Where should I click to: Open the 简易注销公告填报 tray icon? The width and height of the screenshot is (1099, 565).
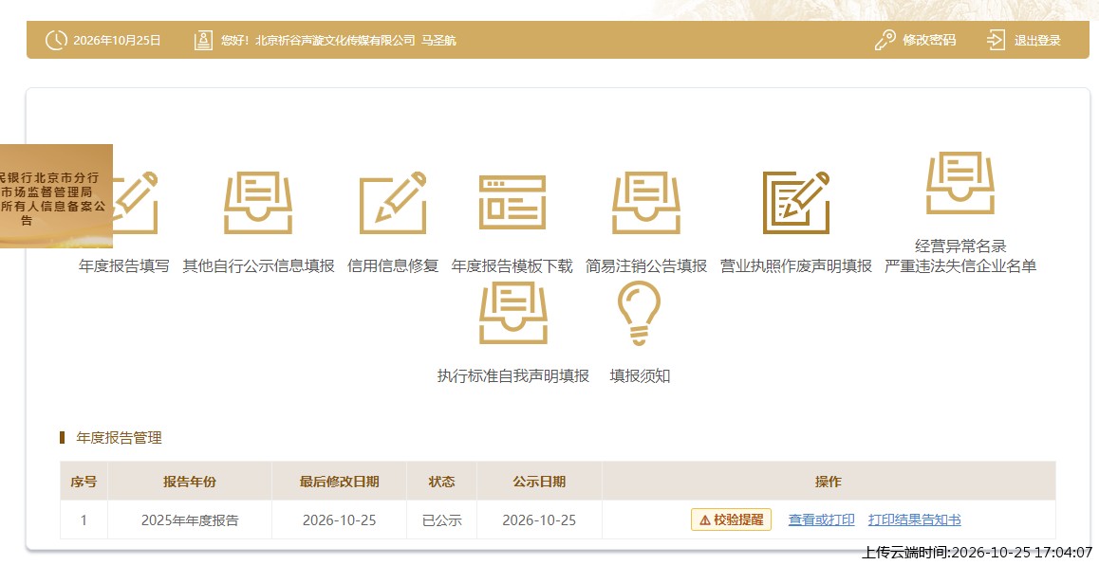coord(646,202)
